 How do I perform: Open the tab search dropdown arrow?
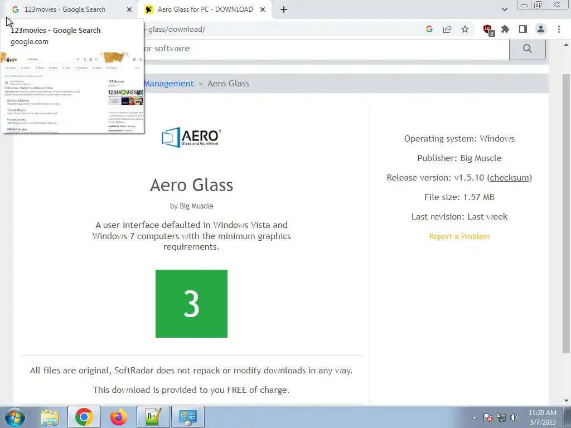click(504, 9)
